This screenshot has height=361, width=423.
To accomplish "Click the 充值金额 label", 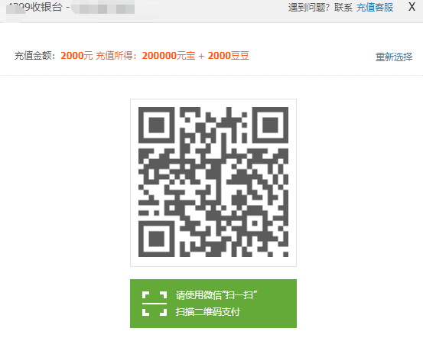I will pyautogui.click(x=35, y=56).
